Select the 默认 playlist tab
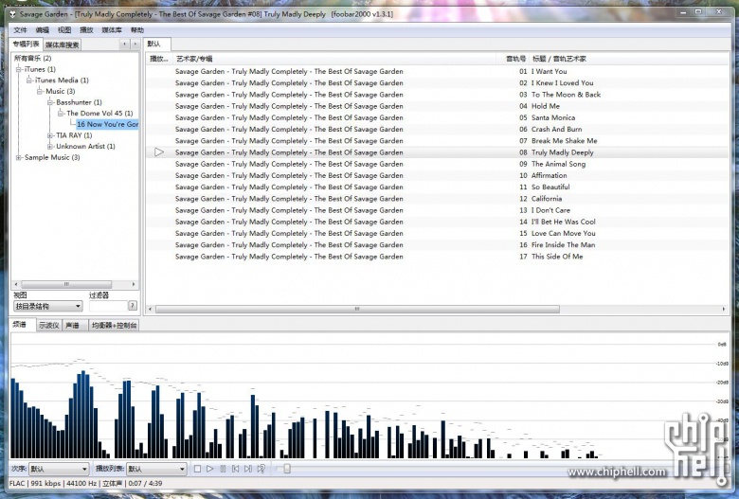 (157, 44)
